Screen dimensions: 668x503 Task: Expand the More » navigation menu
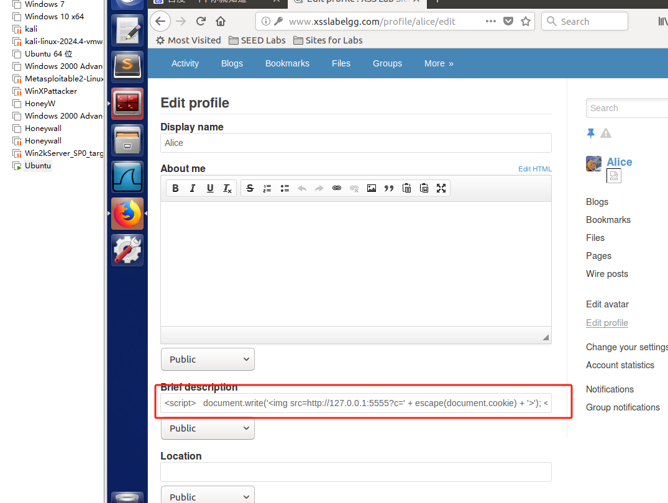click(x=439, y=63)
